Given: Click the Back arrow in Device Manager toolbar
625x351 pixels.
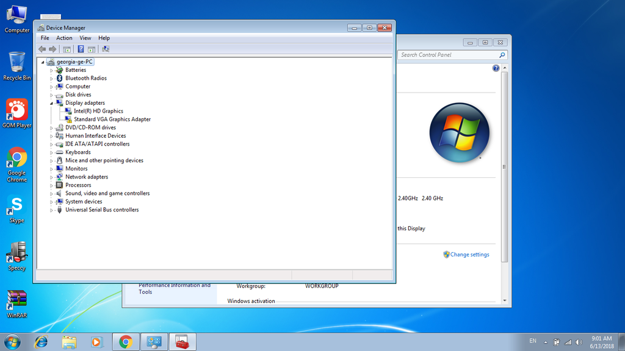Looking at the screenshot, I should coord(42,49).
